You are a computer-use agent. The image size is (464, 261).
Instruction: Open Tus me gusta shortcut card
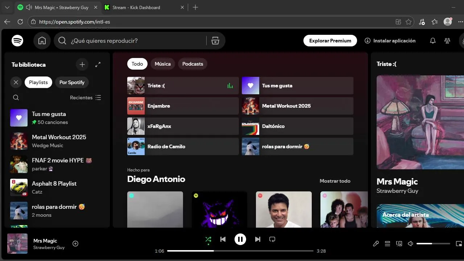tap(298, 86)
